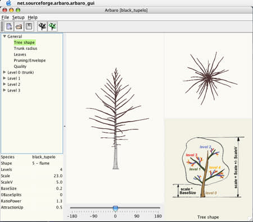
Task: Click the ScaleV parameter label
Action: [x=7, y=182]
